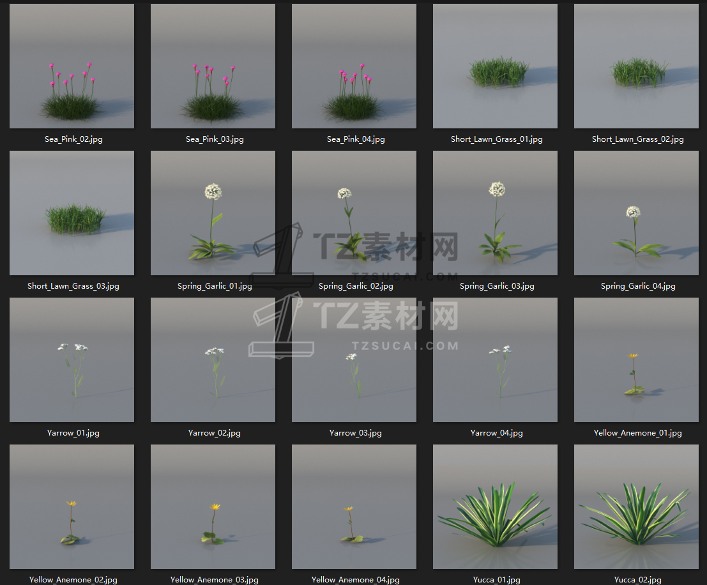The image size is (707, 585).
Task: Click the Spring_Garlic_02.jpg file name
Action: 356,286
